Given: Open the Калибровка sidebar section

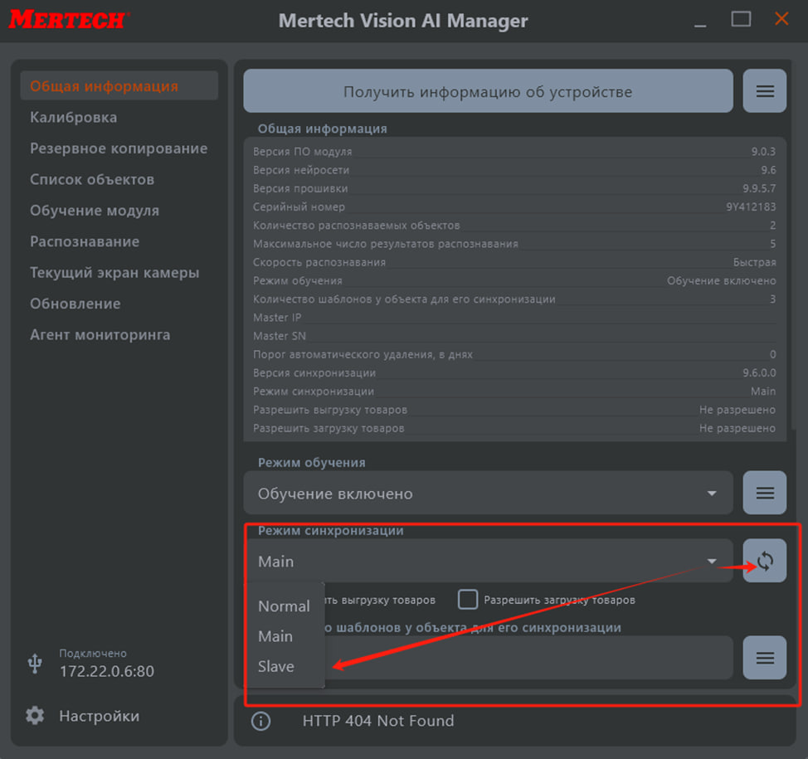Looking at the screenshot, I should [x=74, y=117].
